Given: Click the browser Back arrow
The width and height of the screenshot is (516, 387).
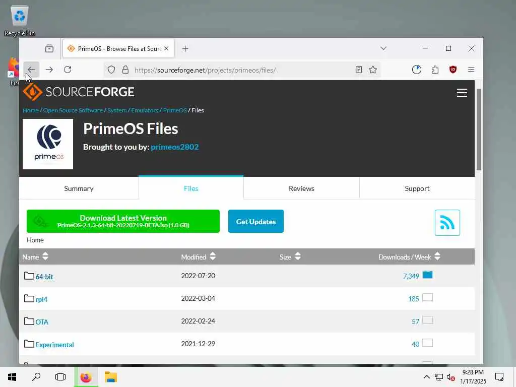Looking at the screenshot, I should [x=31, y=70].
